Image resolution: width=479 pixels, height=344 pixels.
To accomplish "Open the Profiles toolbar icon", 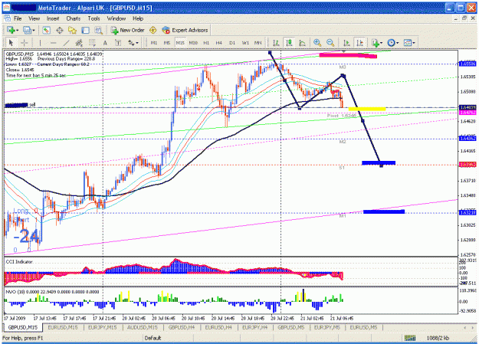I will click(27, 30).
